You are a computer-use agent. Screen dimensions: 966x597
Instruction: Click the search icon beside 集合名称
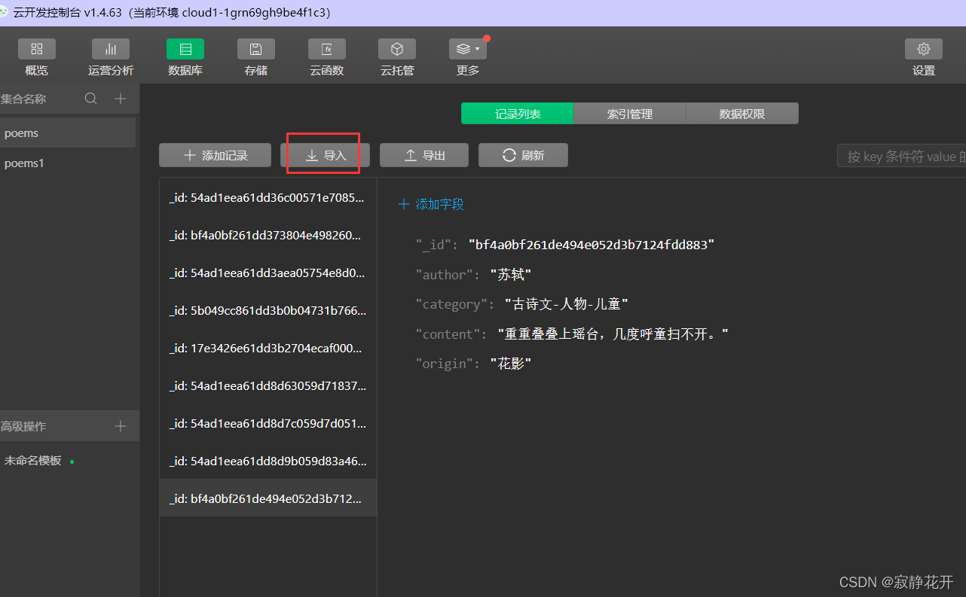(x=90, y=99)
